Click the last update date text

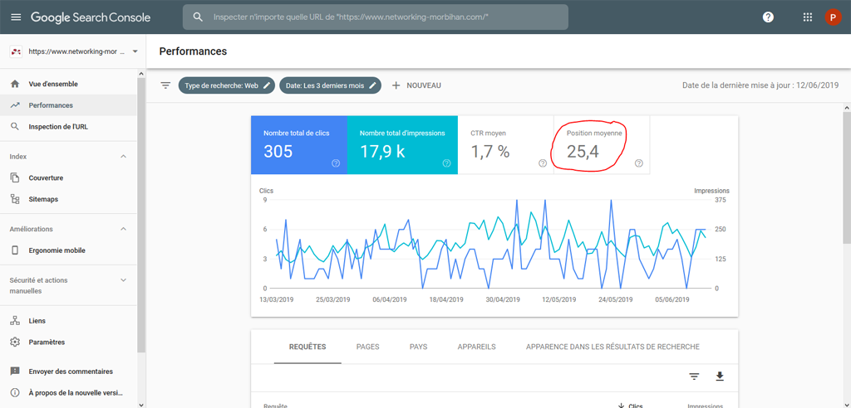coord(760,85)
